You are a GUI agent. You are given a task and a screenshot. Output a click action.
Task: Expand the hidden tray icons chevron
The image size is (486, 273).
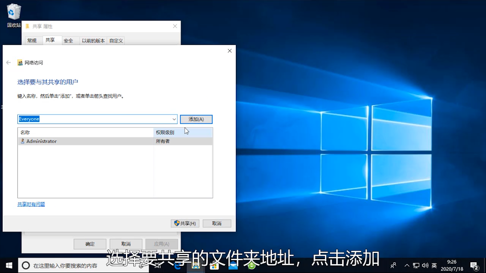coord(407,265)
